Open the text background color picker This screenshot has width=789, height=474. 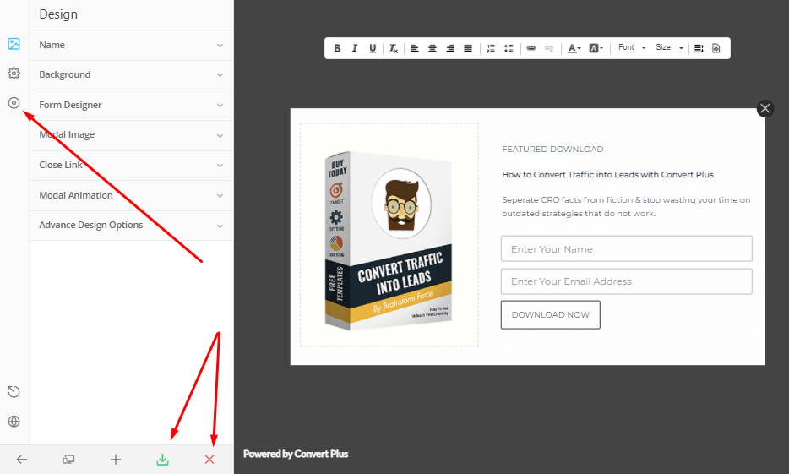pos(596,48)
